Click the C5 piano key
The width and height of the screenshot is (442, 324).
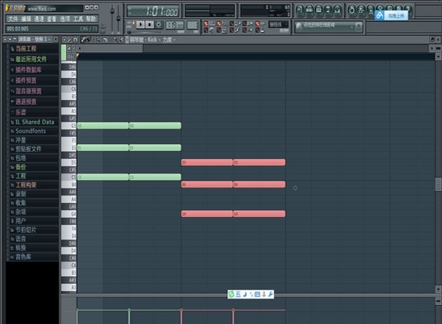point(69,177)
